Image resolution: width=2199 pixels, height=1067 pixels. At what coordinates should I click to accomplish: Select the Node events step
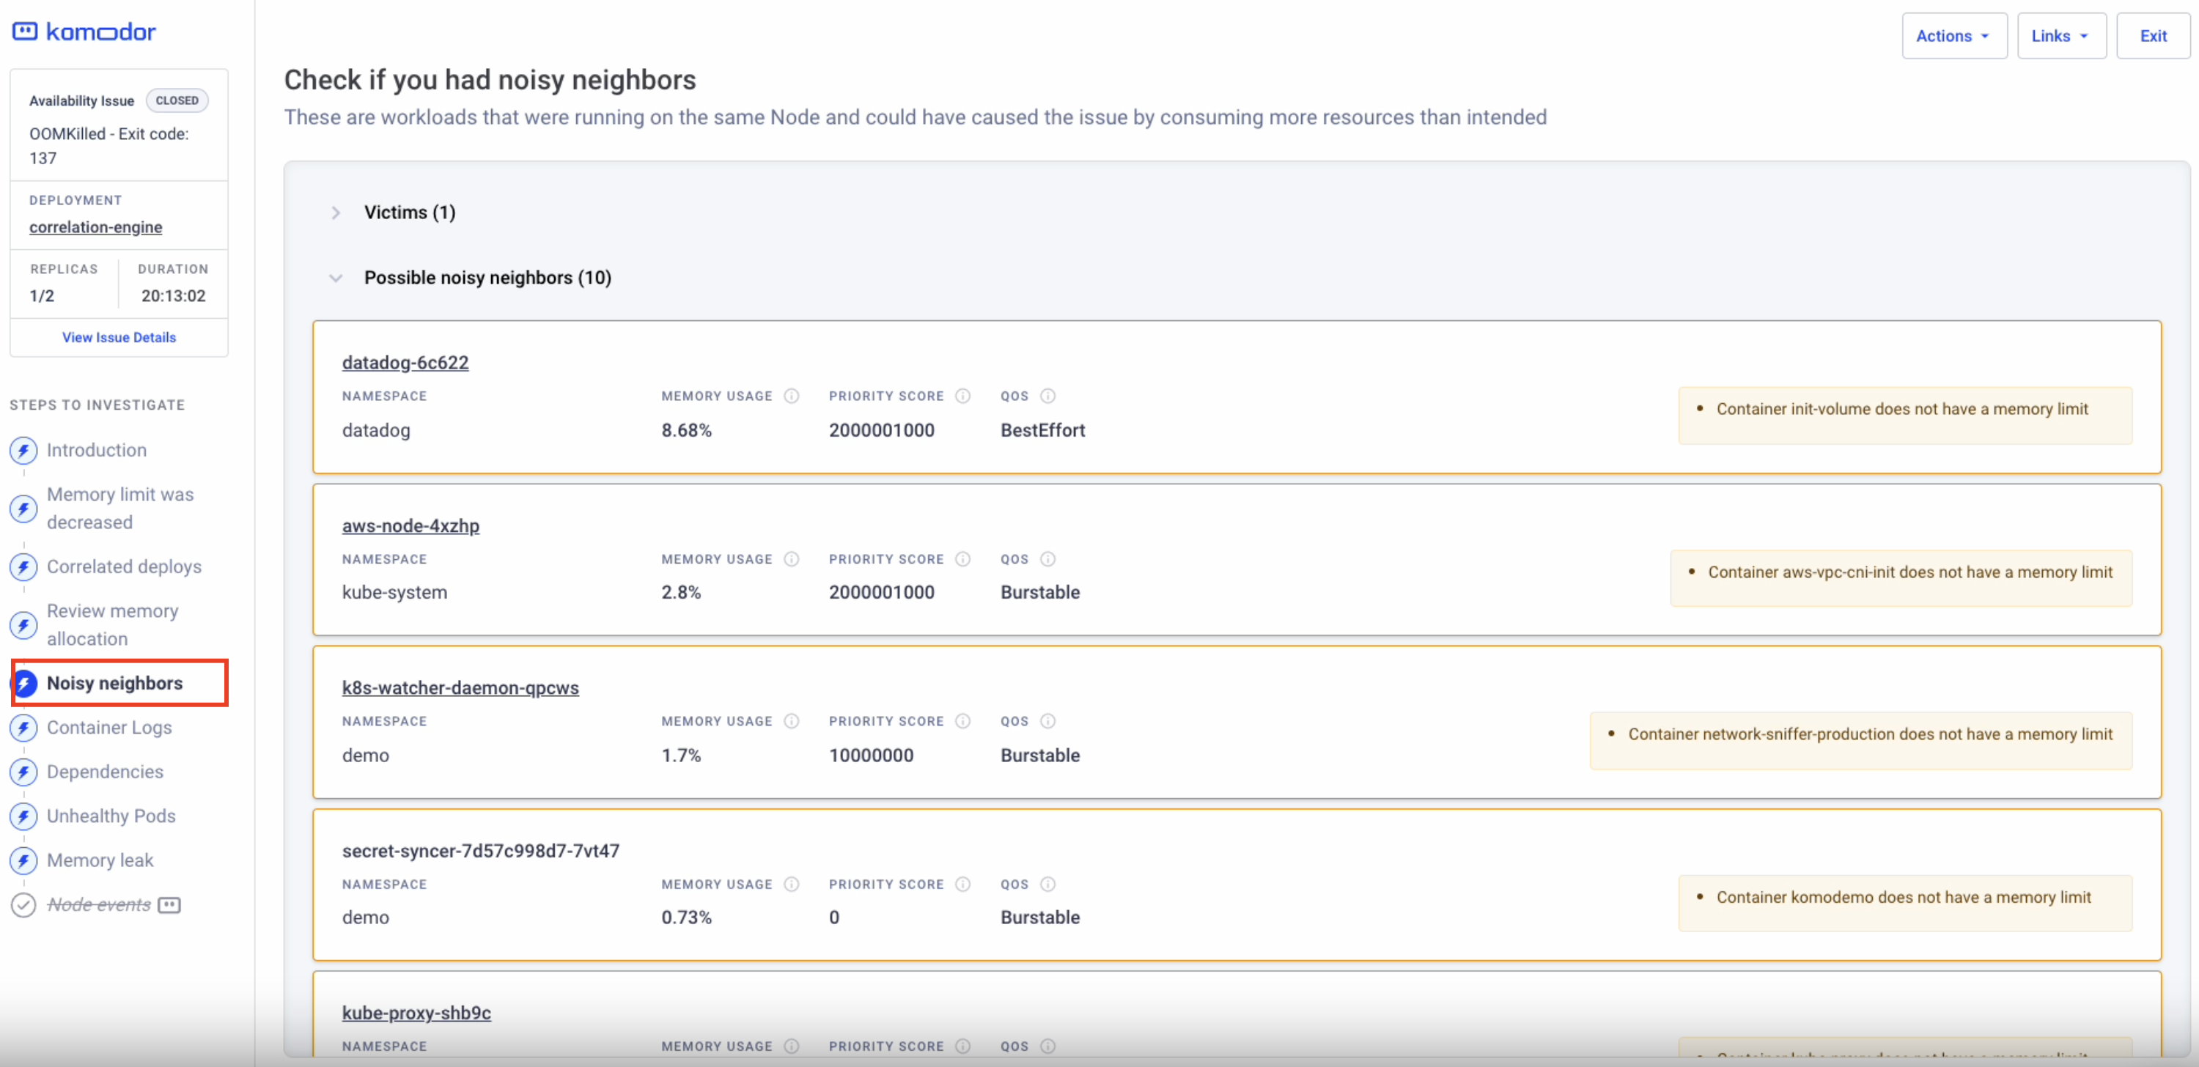[99, 906]
